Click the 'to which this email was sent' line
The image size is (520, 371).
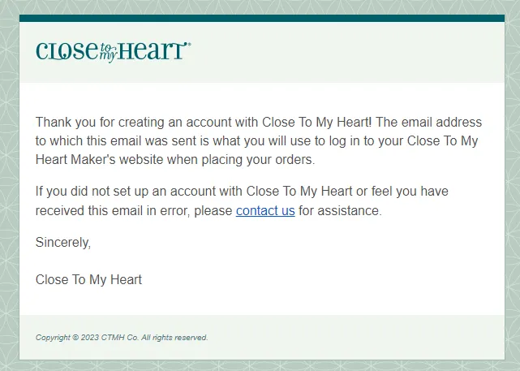tap(256, 141)
